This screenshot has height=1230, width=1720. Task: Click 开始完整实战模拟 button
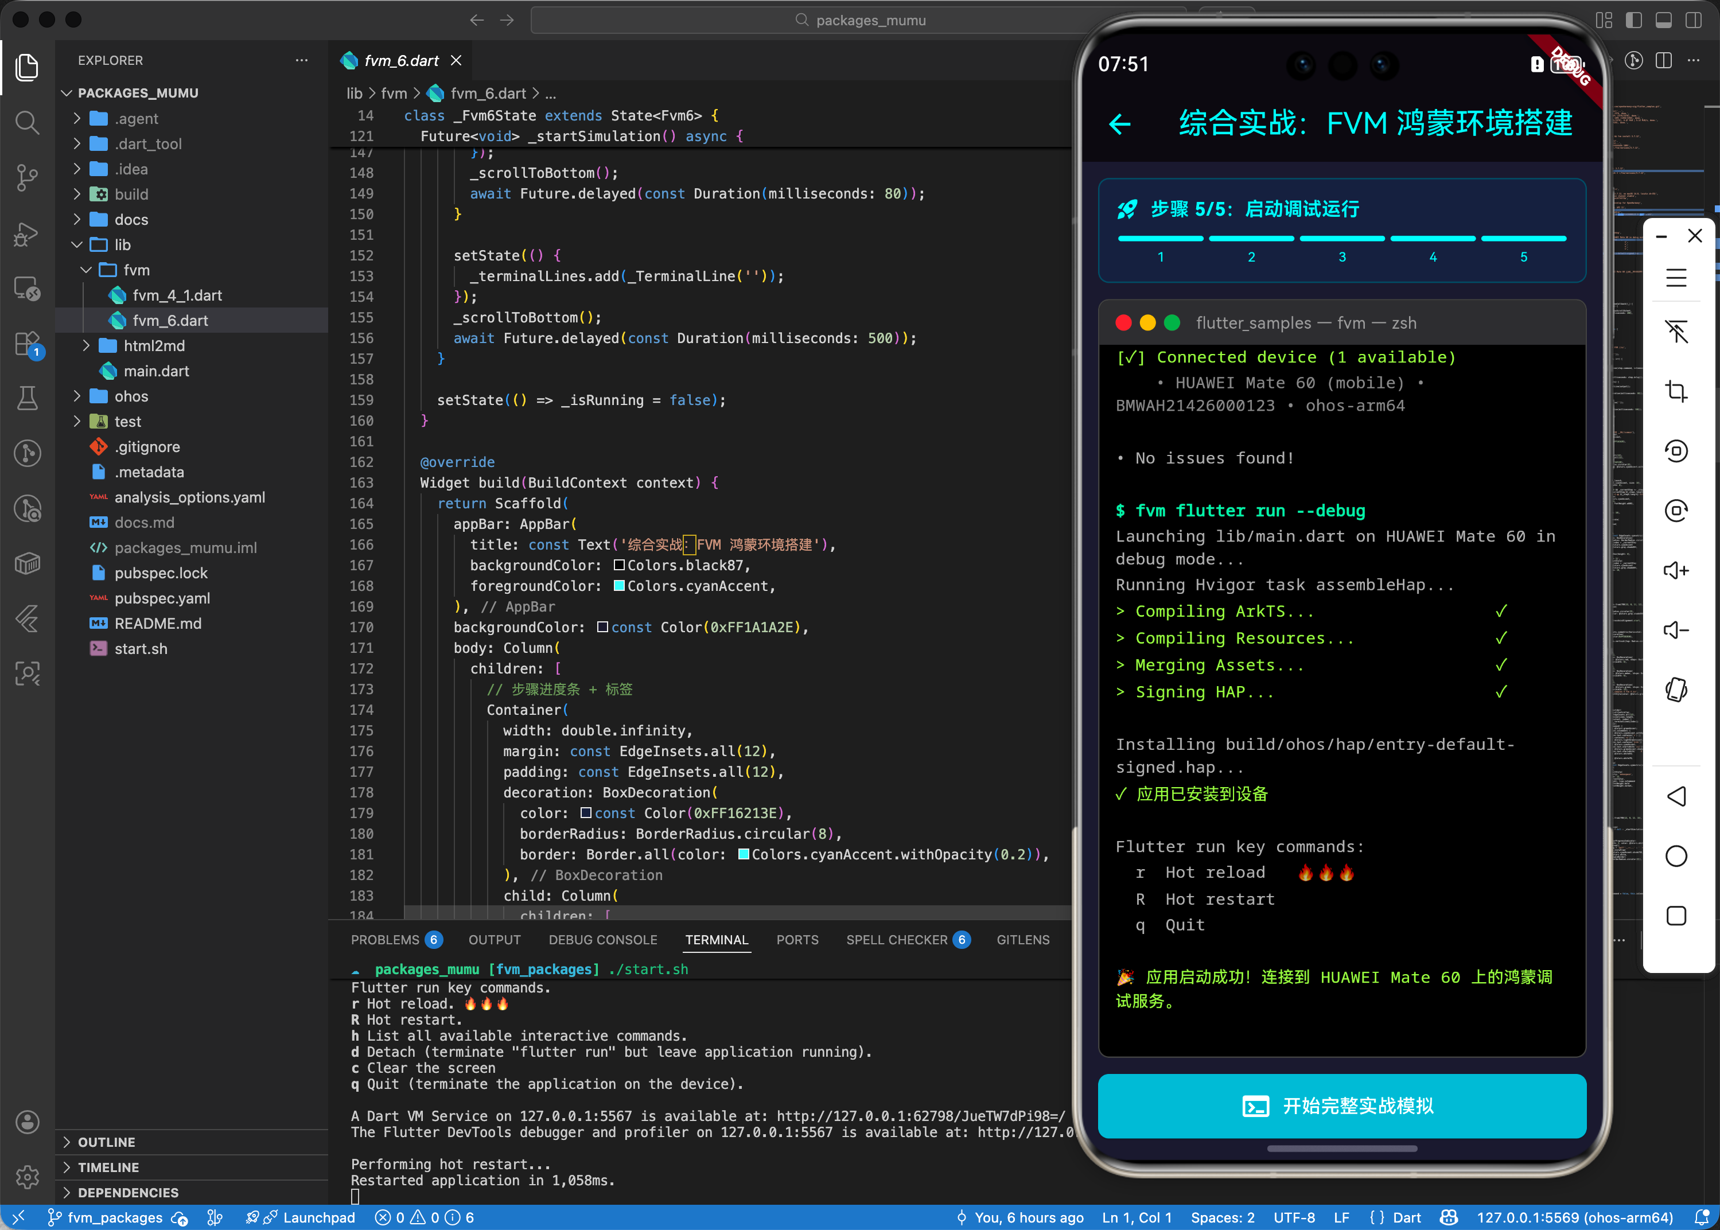point(1341,1106)
